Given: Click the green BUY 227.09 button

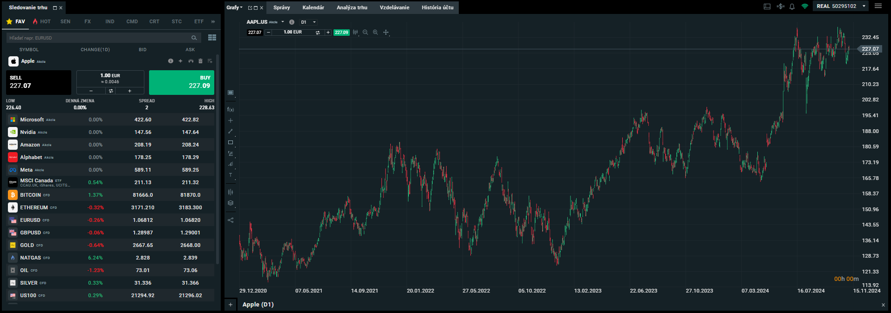Looking at the screenshot, I should point(182,82).
